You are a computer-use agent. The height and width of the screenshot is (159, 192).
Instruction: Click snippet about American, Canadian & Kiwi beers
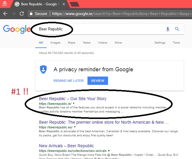coord(109,133)
